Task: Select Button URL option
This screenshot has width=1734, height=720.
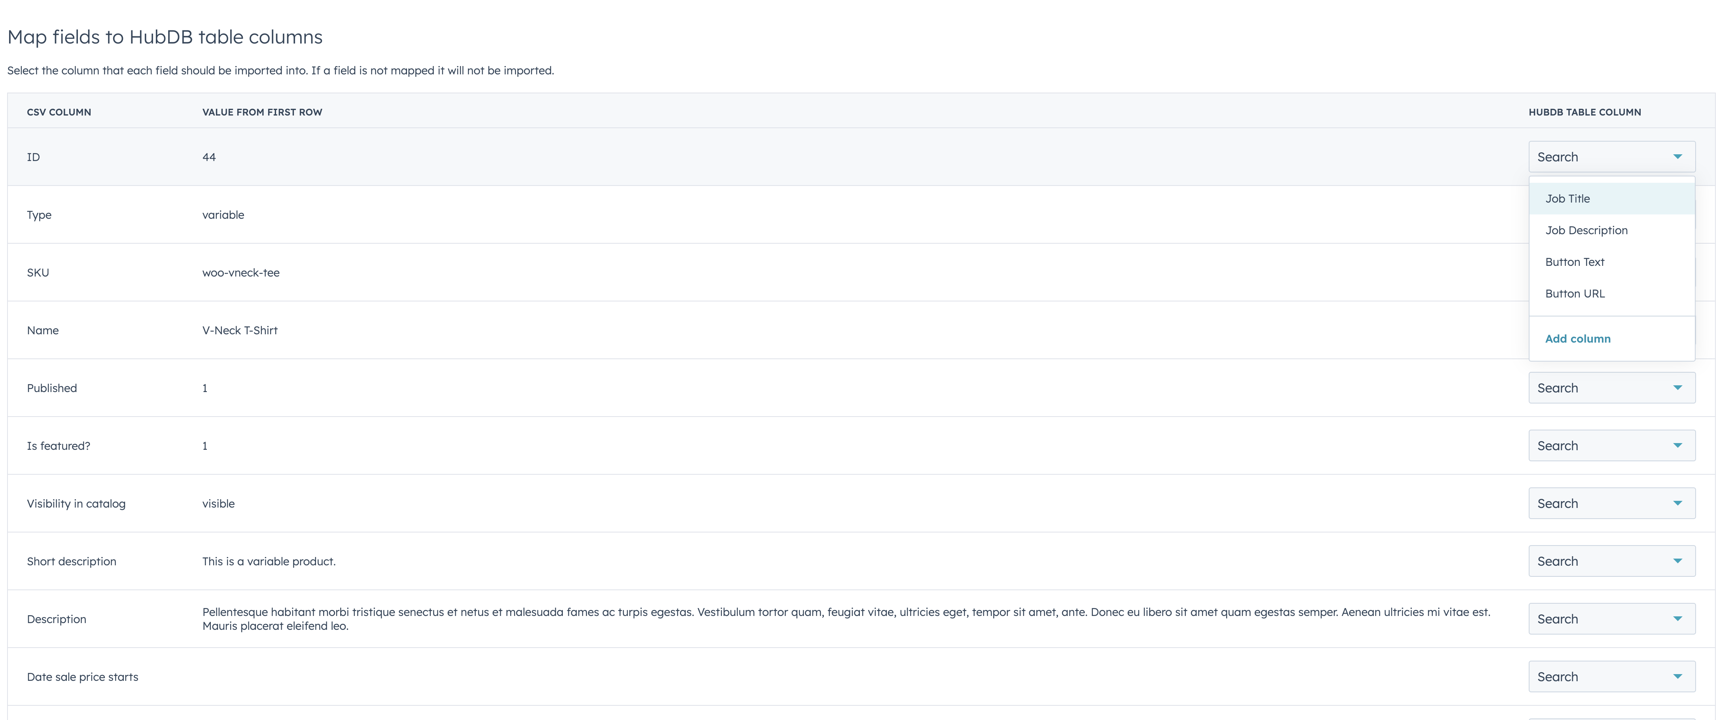Action: pos(1611,294)
